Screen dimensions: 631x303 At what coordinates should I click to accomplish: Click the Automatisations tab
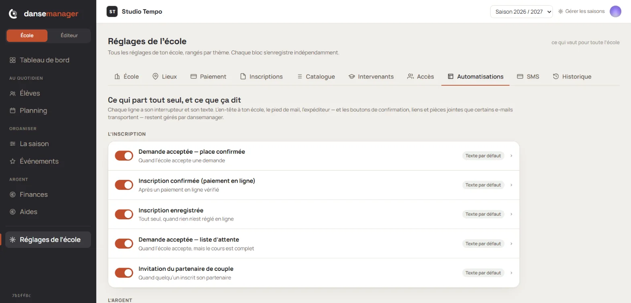tap(475, 76)
